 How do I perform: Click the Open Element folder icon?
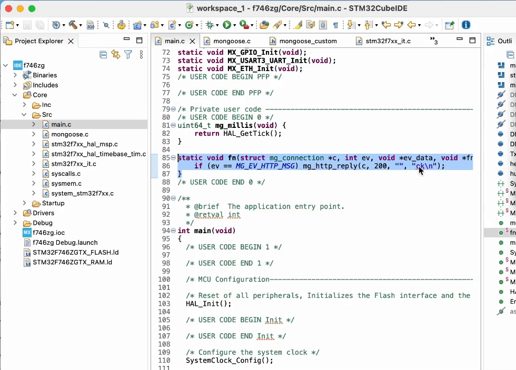click(264, 25)
